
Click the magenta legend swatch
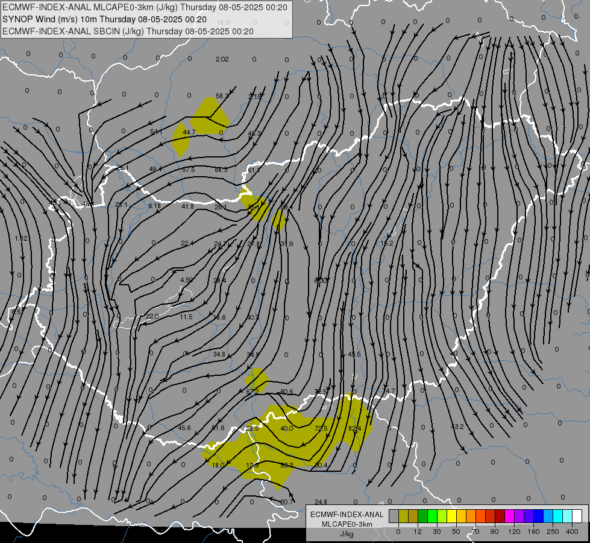pos(509,516)
